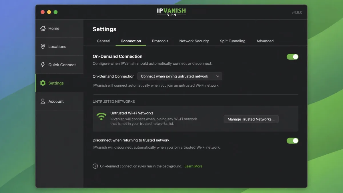Open the Account sidebar section
The width and height of the screenshot is (343, 193).
click(x=59, y=102)
